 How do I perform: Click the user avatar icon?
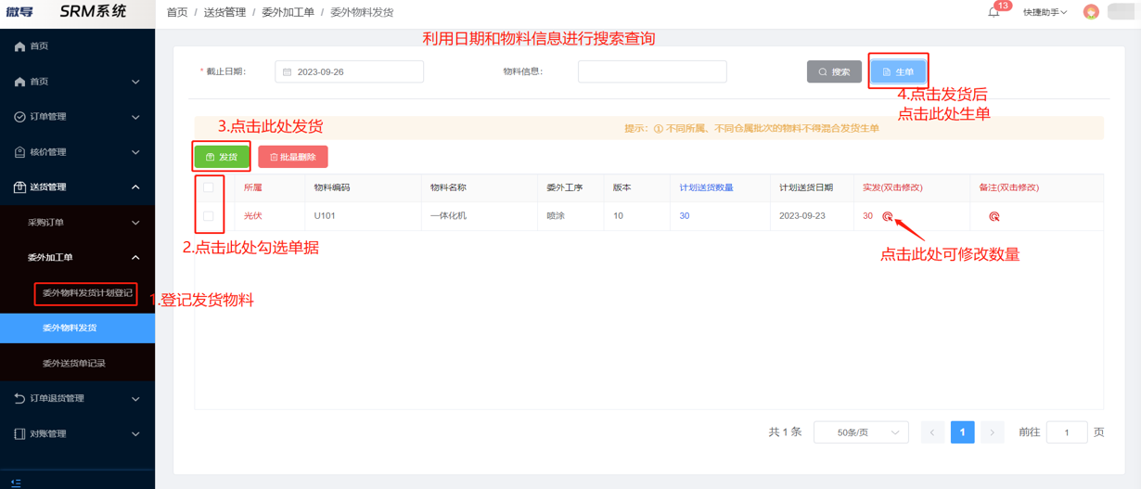[x=1091, y=12]
